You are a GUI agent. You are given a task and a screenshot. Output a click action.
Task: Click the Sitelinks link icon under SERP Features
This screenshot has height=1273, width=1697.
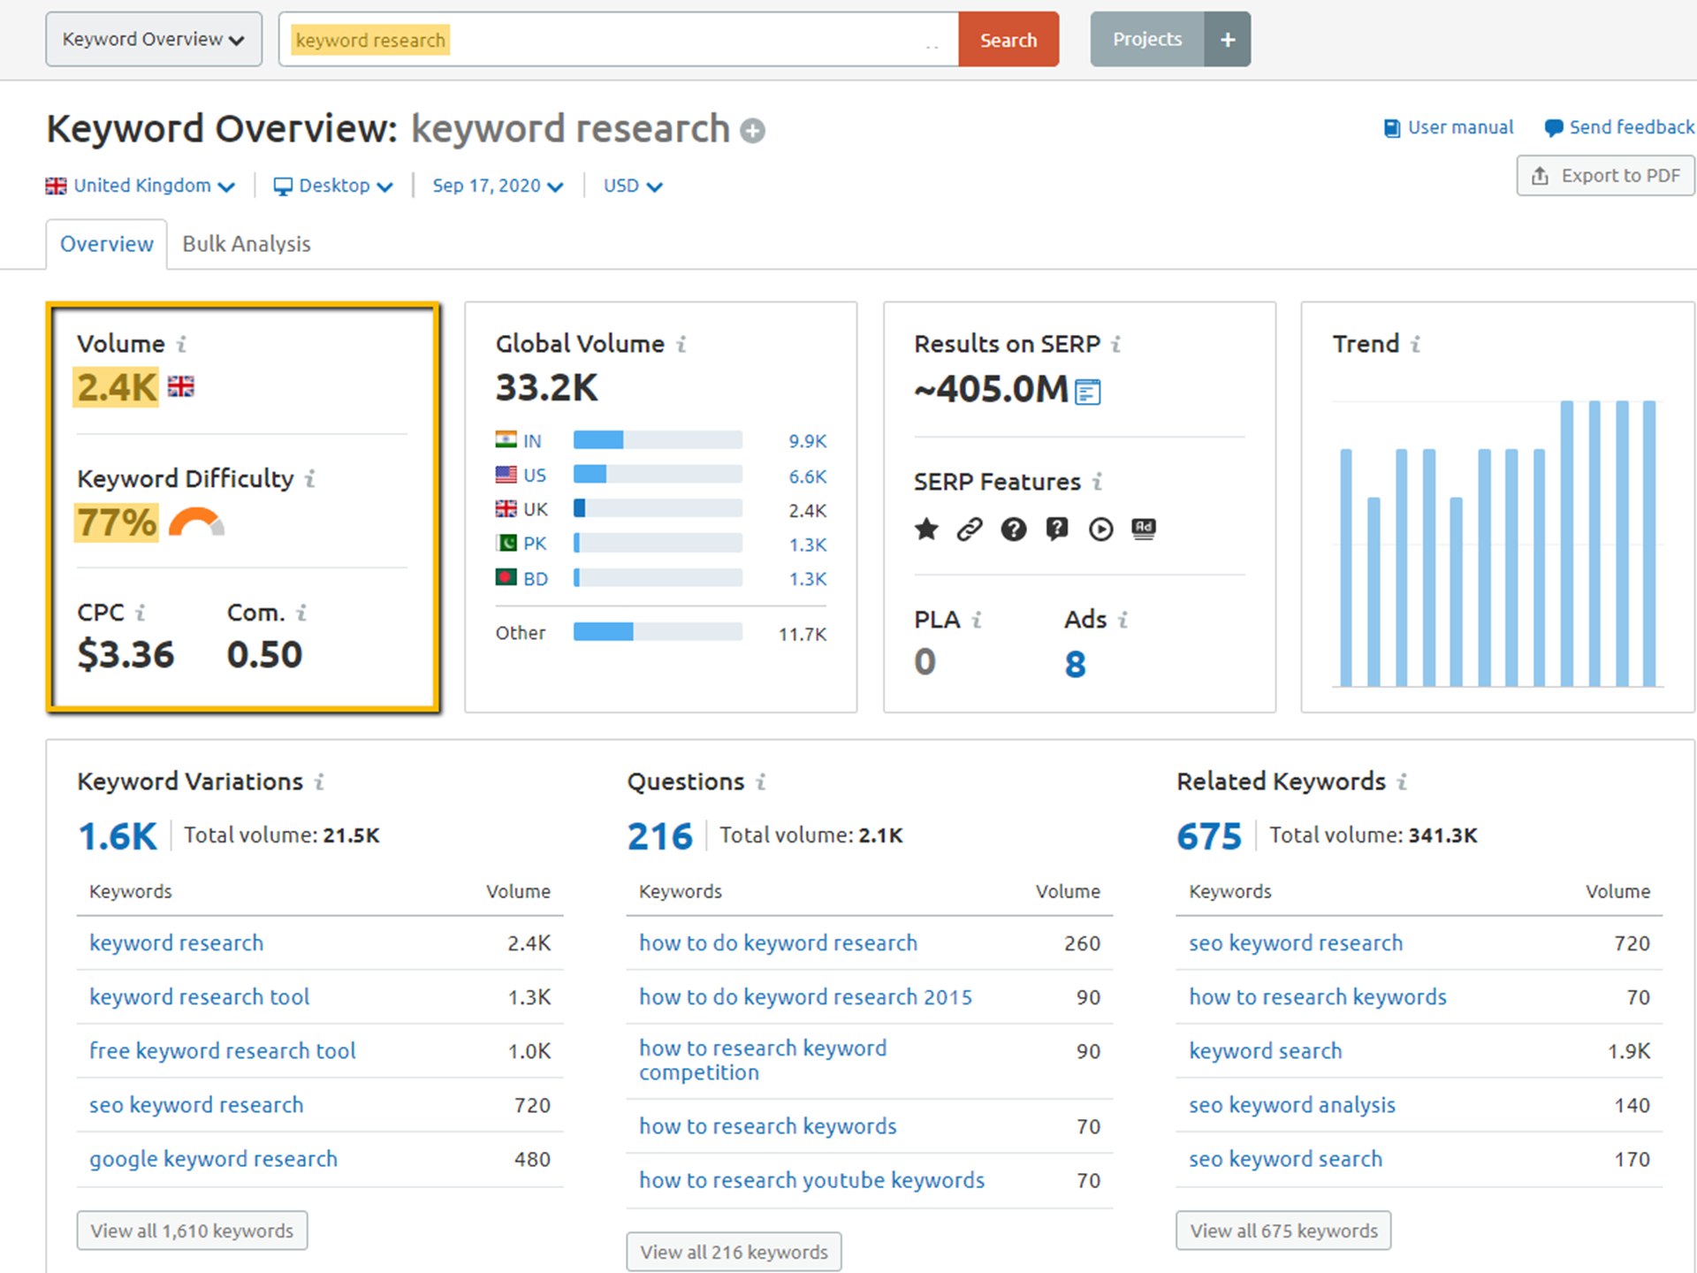pyautogui.click(x=970, y=529)
